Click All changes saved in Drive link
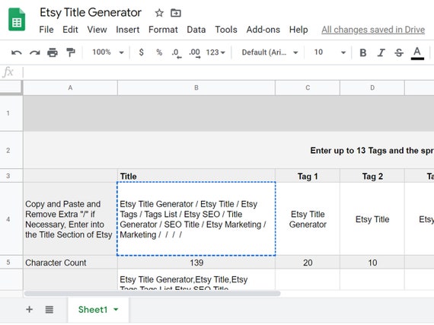The width and height of the screenshot is (434, 325). 373,30
